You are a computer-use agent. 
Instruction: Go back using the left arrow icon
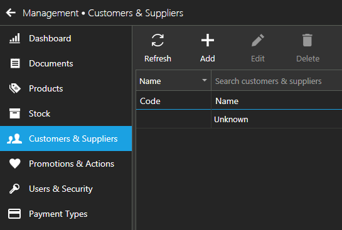pos(11,13)
